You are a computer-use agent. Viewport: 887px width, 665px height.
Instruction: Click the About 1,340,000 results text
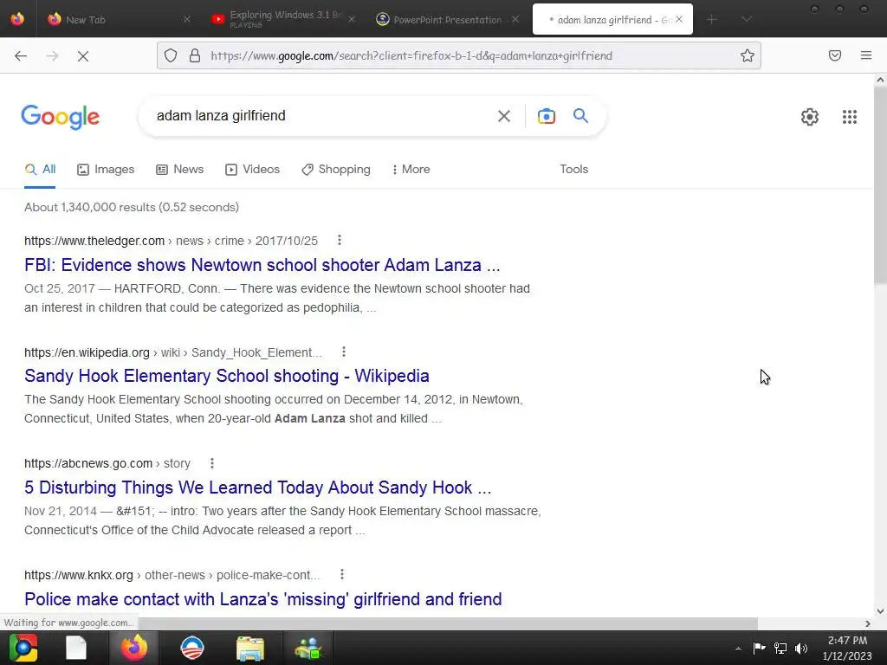click(132, 207)
